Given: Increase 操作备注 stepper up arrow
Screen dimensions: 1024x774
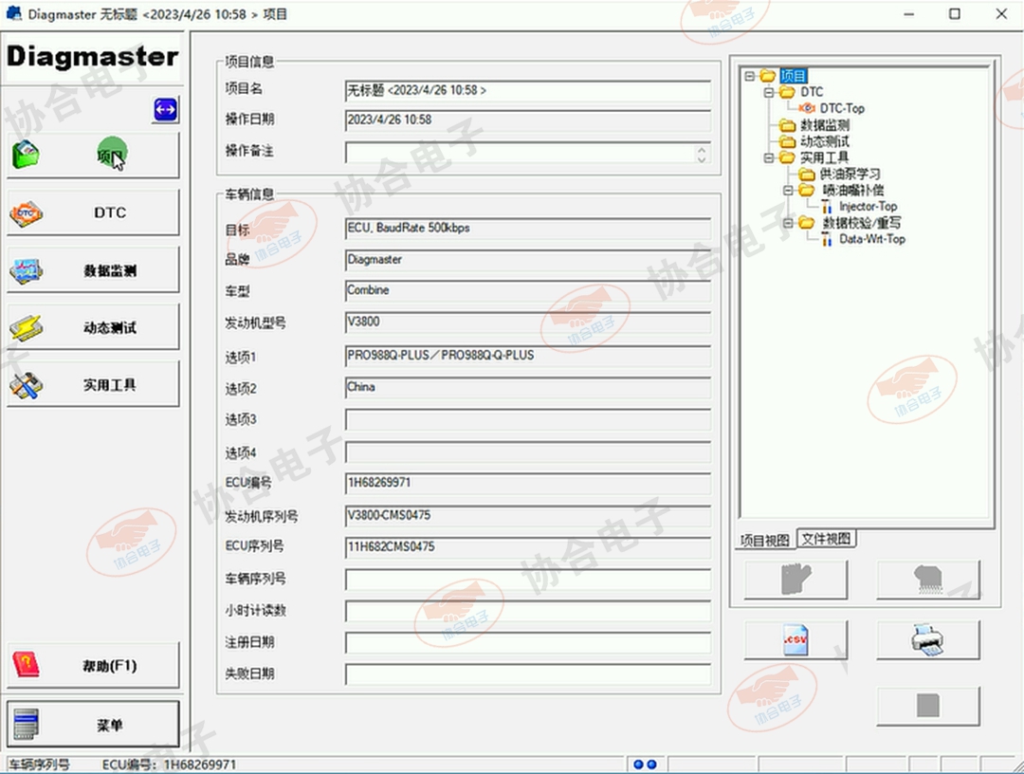Looking at the screenshot, I should (x=702, y=150).
